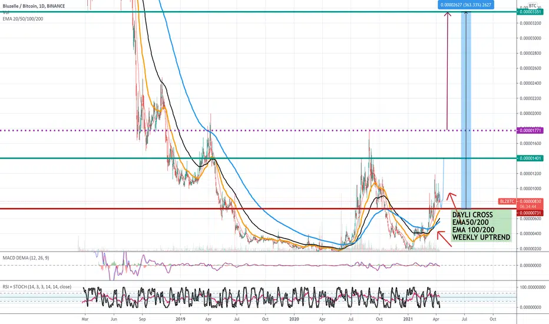Click the 2020 label on time axis
Screen dimensions: 549x324
[294, 319]
